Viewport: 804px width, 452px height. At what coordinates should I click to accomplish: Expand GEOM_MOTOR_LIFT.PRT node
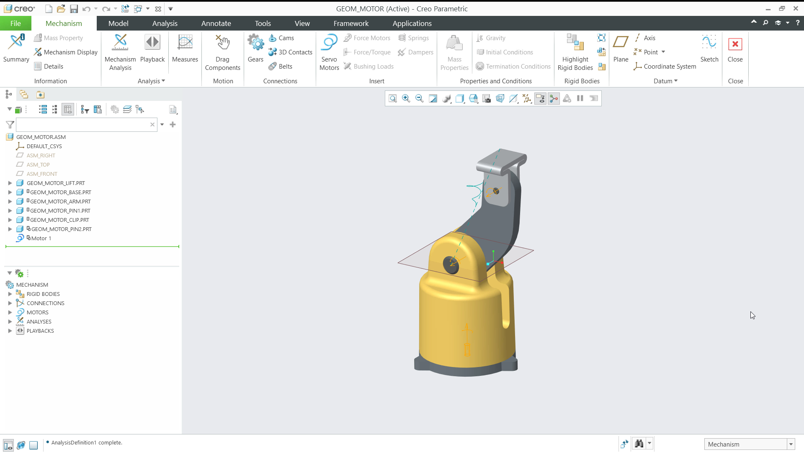10,183
